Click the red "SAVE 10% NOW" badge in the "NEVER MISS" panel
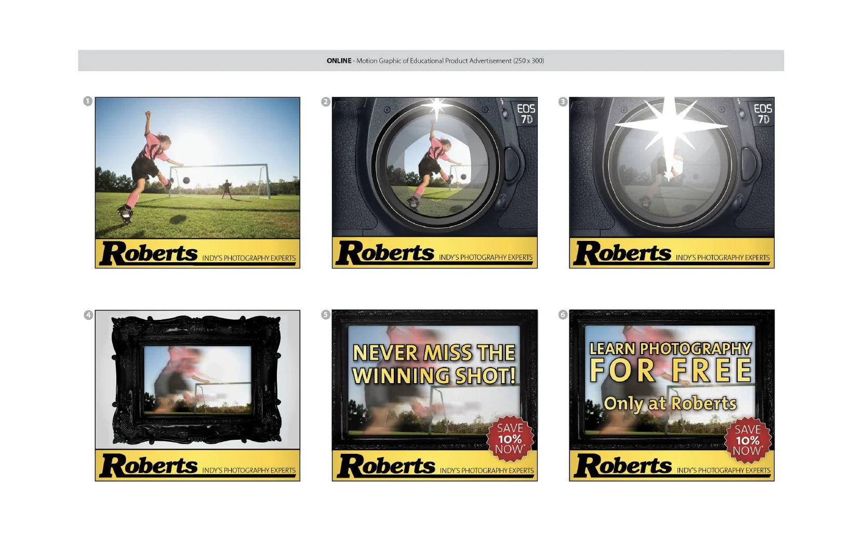866x541 pixels. click(510, 439)
